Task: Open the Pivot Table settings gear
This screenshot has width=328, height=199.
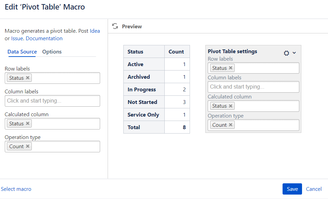Action: pos(286,53)
